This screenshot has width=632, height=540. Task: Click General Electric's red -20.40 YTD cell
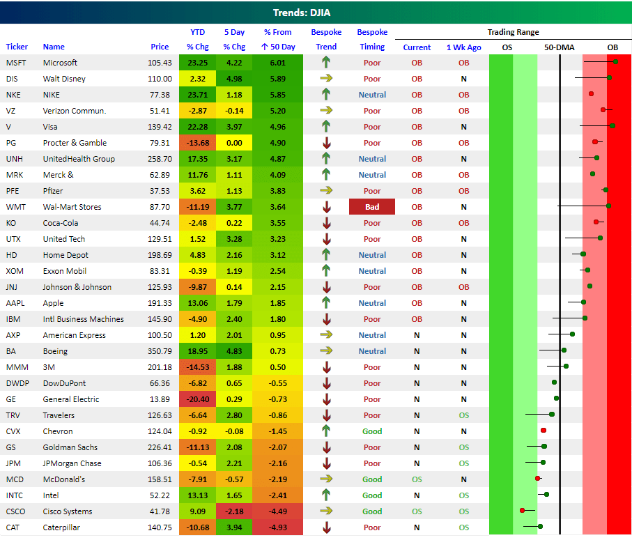pyautogui.click(x=198, y=399)
